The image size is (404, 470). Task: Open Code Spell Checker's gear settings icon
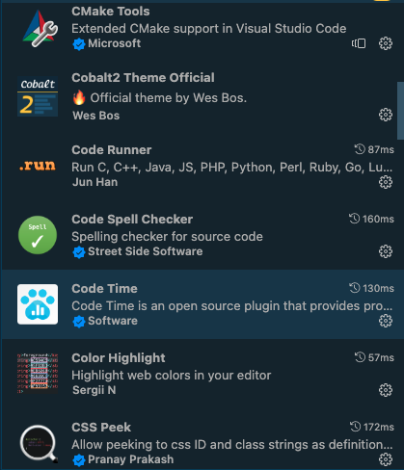tap(386, 251)
